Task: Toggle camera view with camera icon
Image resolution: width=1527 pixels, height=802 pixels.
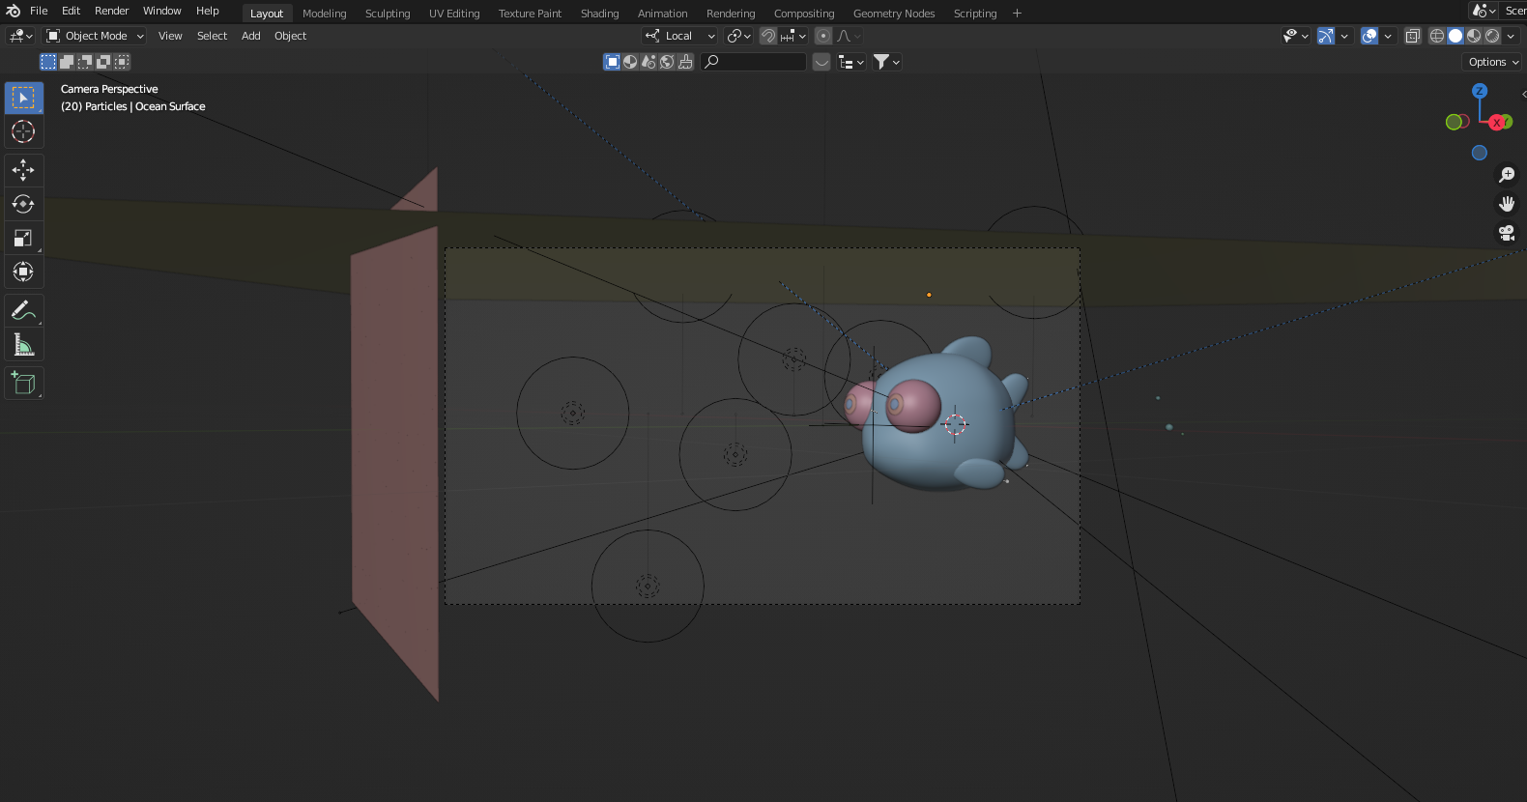Action: point(1506,233)
